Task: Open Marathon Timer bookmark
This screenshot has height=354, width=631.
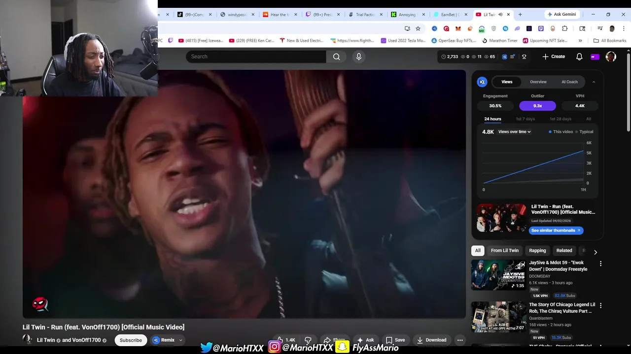Action: coord(499,41)
